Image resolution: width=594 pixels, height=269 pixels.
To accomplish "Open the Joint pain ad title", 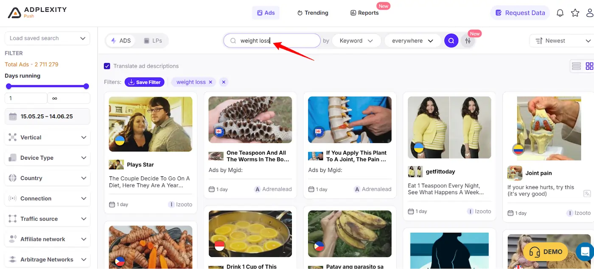I will (538, 173).
